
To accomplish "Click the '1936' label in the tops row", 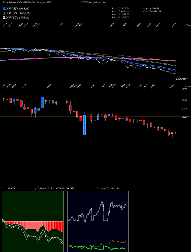I will [61, 25].
